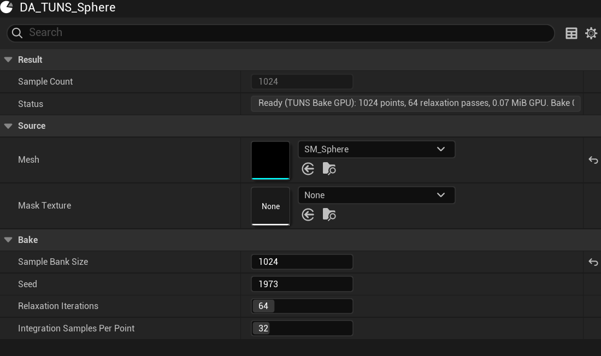
Task: Collapse the Result section
Action: pyautogui.click(x=8, y=60)
